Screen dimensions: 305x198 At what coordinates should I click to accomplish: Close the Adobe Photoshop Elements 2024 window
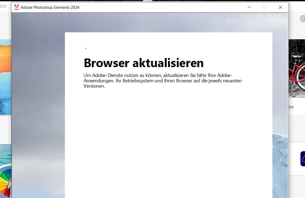pos(280,7)
